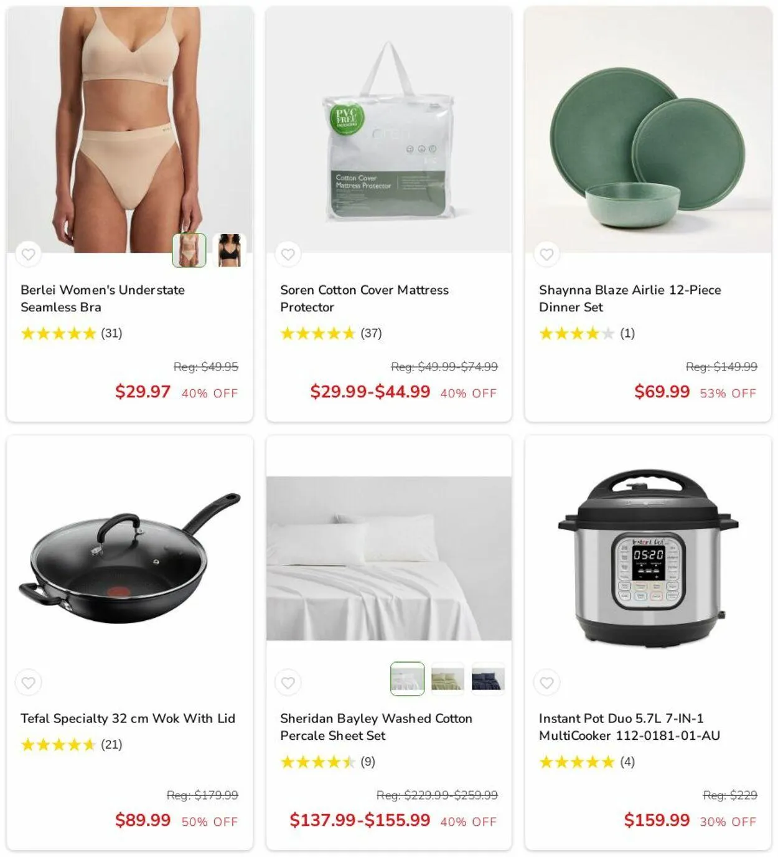Viewport: 778px width, 857px height.
Task: Open Berlei Women's Understate Seamless Bra link
Action: (103, 298)
